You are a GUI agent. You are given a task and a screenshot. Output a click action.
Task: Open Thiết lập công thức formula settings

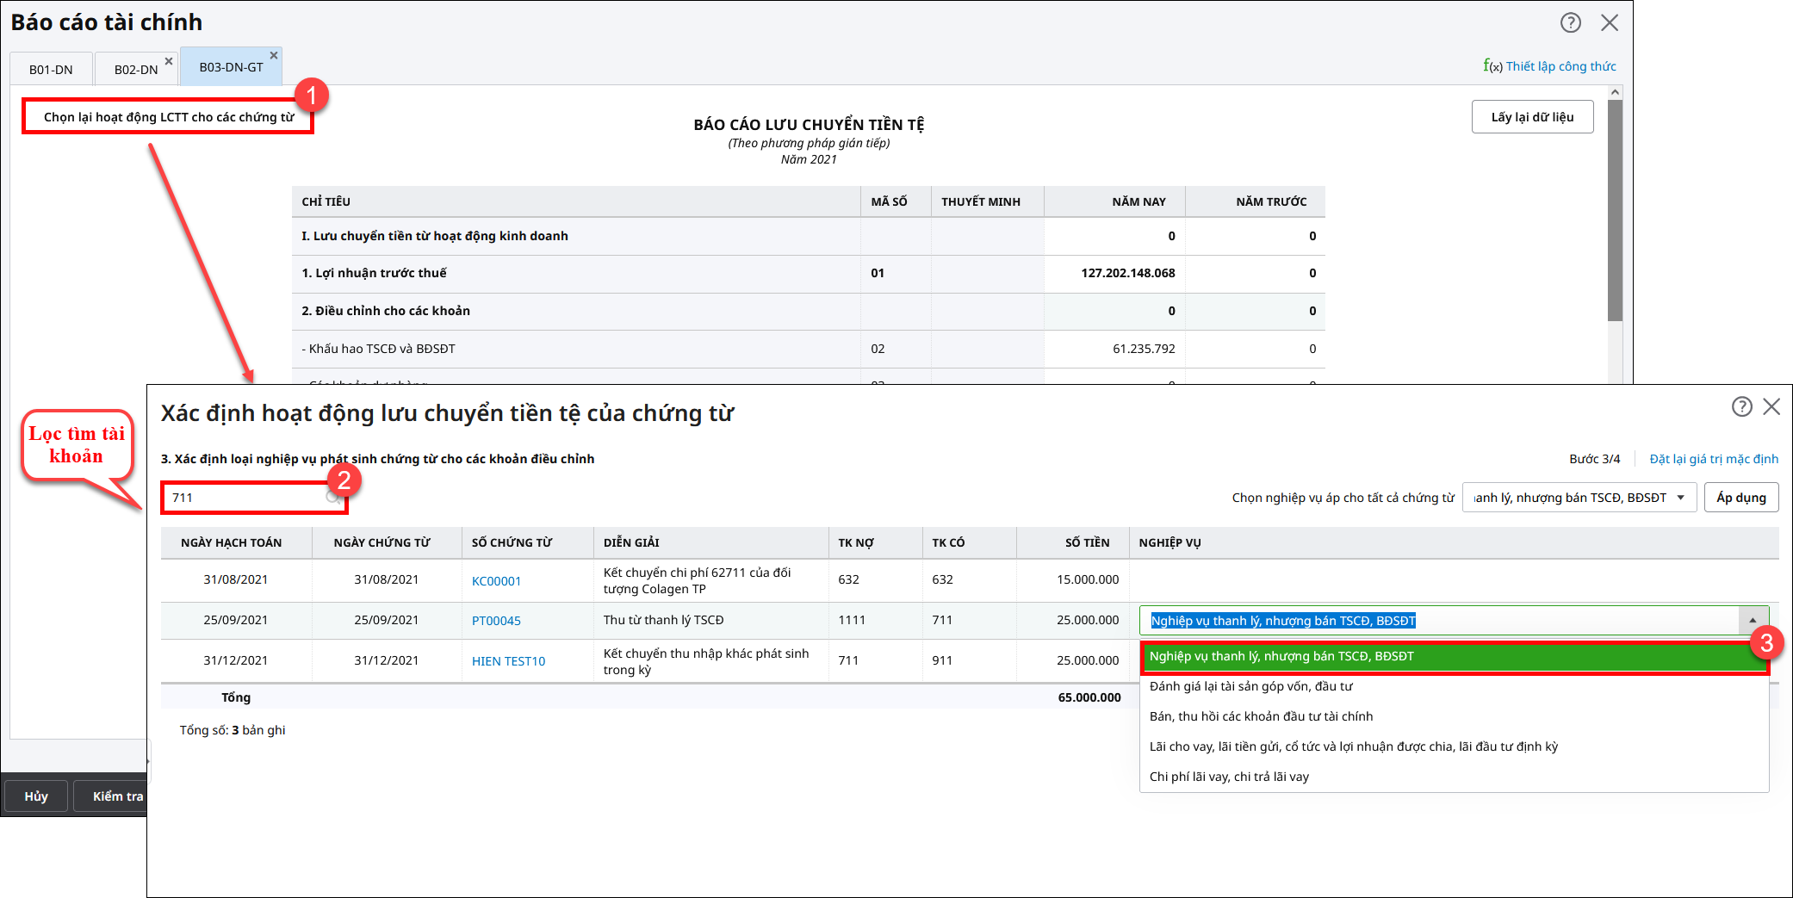click(x=1549, y=66)
